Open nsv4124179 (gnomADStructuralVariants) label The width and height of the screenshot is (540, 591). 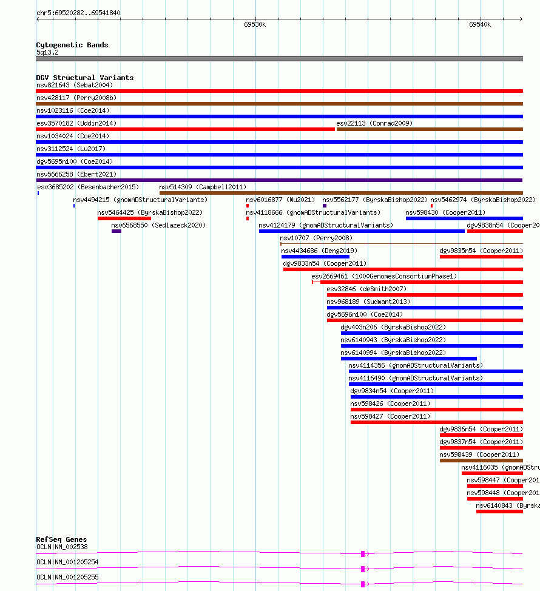(326, 226)
